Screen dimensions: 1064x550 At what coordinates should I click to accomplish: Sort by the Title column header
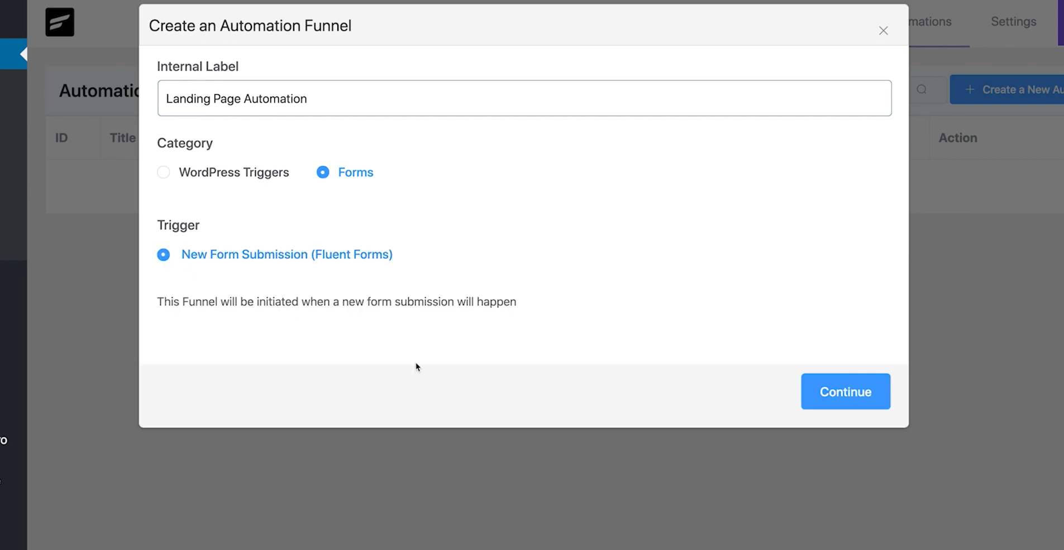point(122,137)
